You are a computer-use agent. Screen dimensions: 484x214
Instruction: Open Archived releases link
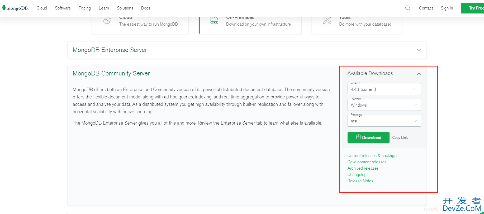(x=363, y=168)
